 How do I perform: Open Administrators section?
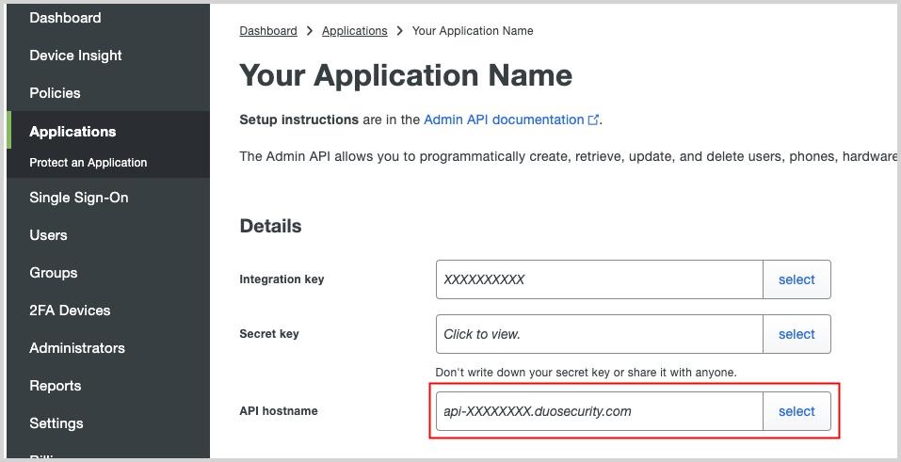(x=76, y=348)
